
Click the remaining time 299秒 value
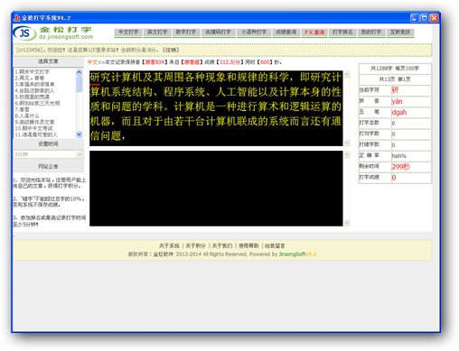400,167
